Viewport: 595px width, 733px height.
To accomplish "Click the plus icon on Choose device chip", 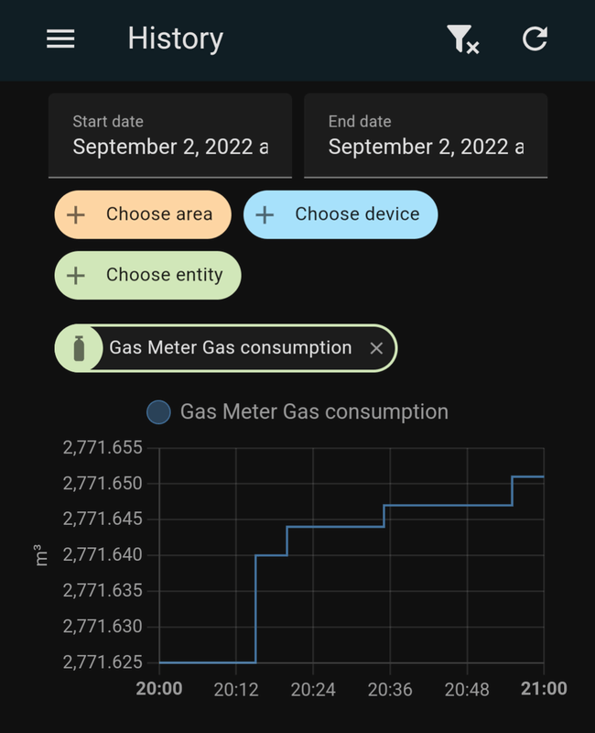I will [x=264, y=214].
